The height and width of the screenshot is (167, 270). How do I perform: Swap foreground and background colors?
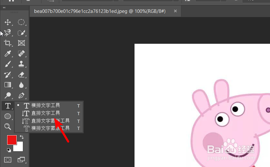22,137
